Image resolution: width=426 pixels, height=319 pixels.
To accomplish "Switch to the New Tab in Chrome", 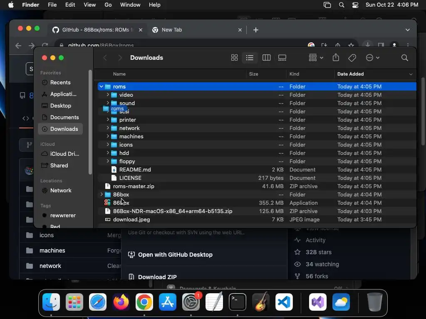I will click(x=197, y=30).
